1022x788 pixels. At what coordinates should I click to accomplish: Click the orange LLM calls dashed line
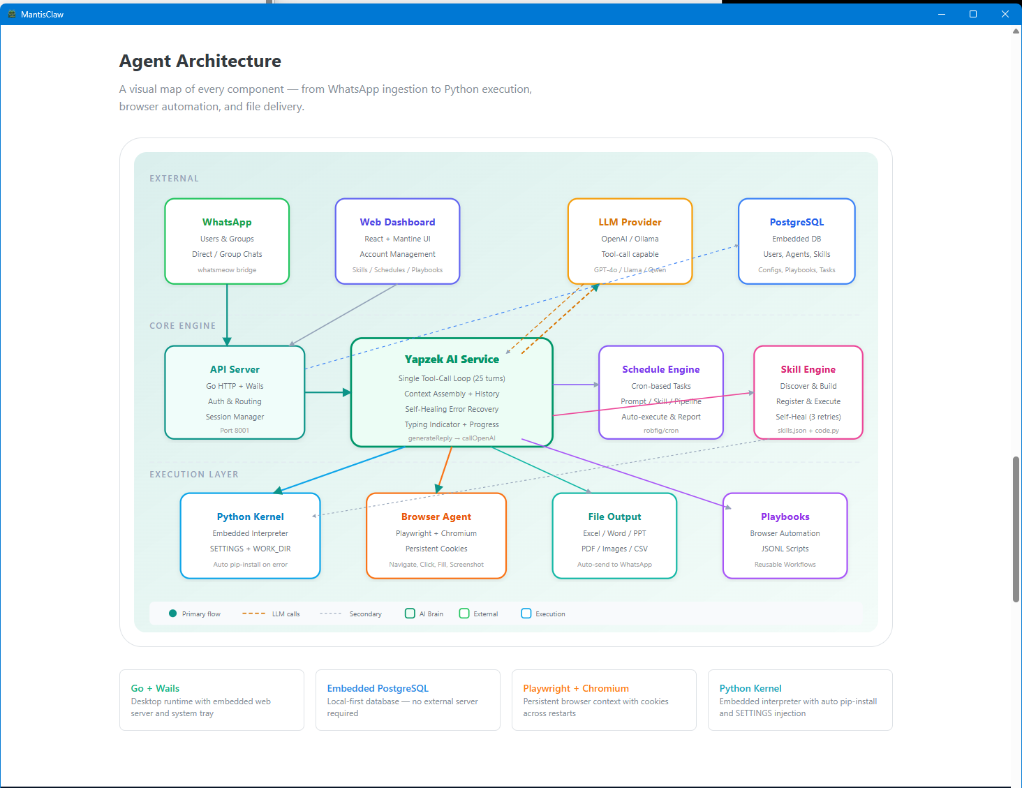tap(253, 614)
